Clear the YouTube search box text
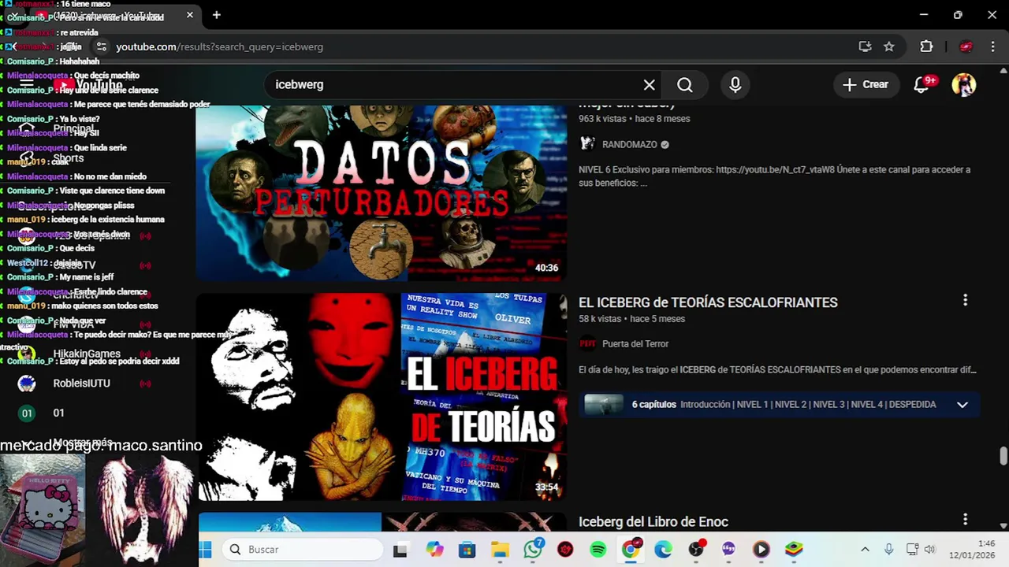 coord(649,85)
